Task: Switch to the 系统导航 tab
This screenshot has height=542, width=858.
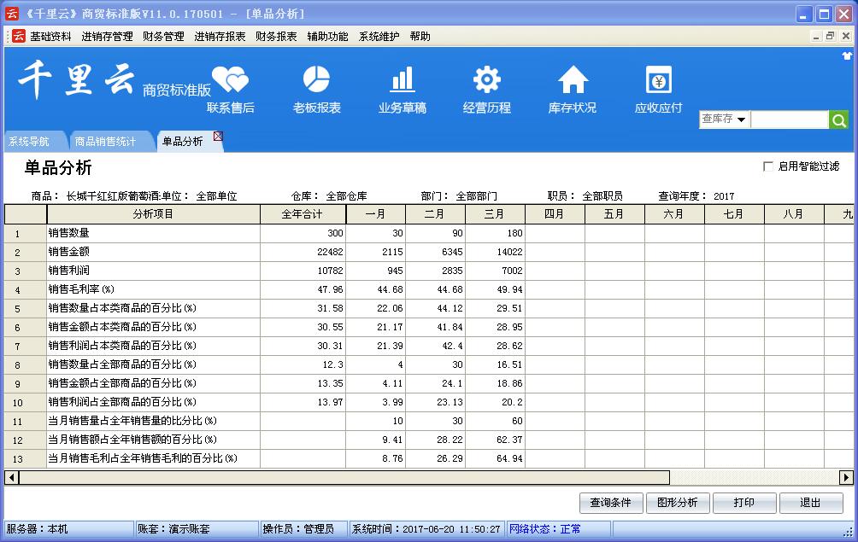Action: click(x=29, y=142)
